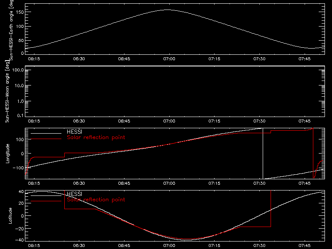Screen dimensions: 332x249
Task: Click 07:15 time label under Latitude plot
Action: click(x=214, y=245)
